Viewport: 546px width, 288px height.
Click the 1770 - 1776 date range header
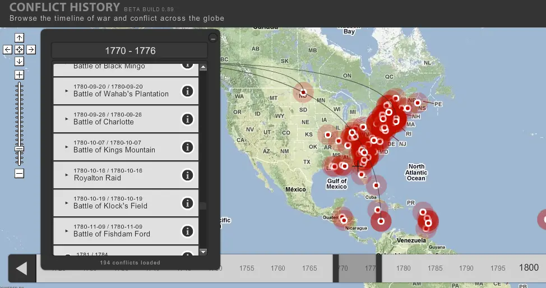pyautogui.click(x=130, y=50)
